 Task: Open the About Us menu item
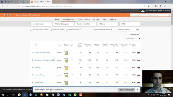pyautogui.click(x=113, y=19)
